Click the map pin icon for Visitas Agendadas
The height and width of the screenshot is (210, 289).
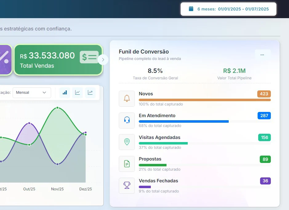[127, 142]
